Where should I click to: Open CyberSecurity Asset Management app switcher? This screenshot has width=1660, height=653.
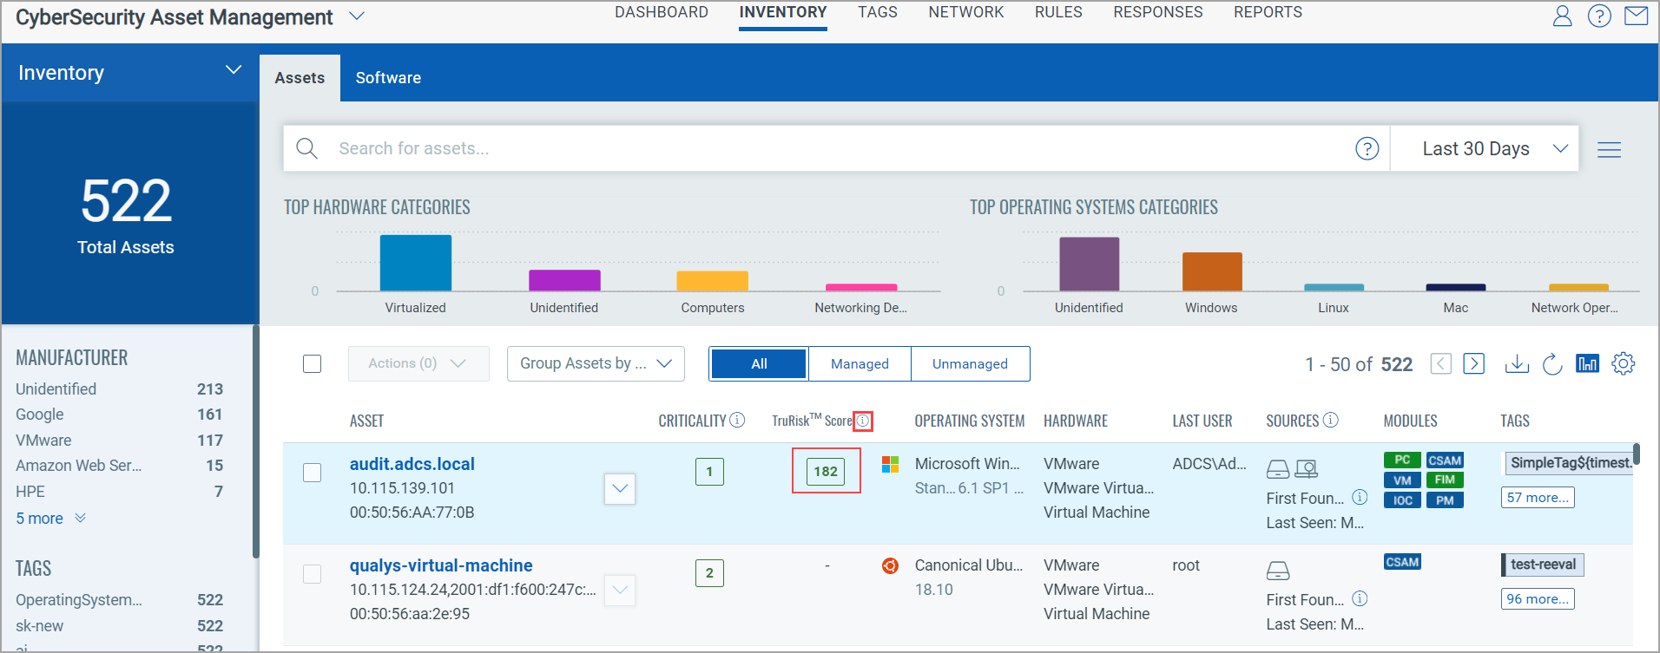[x=357, y=16]
